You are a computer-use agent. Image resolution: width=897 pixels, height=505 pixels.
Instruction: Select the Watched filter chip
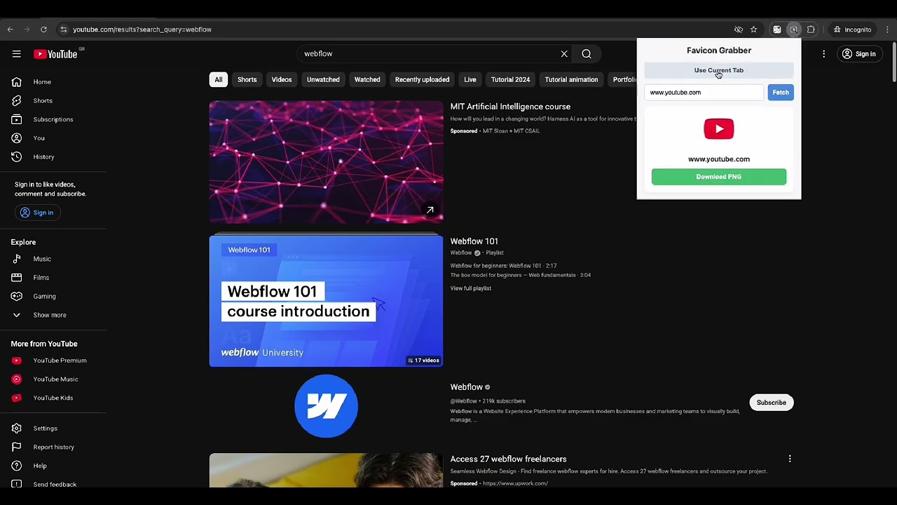tap(367, 79)
